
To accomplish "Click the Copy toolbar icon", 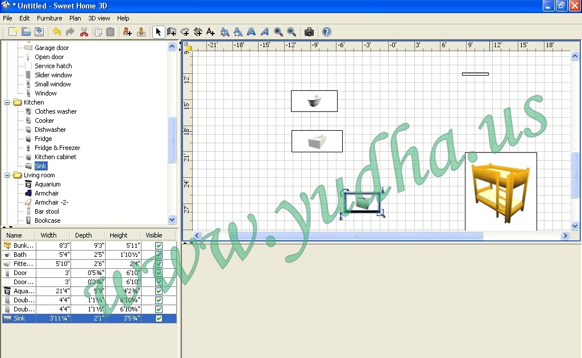I will [97, 32].
